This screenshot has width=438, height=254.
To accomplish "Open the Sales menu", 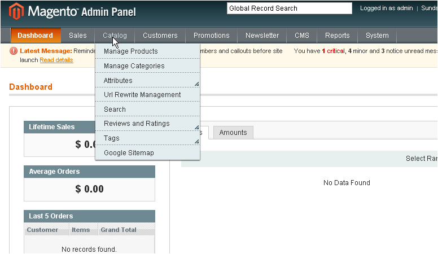I will click(78, 36).
